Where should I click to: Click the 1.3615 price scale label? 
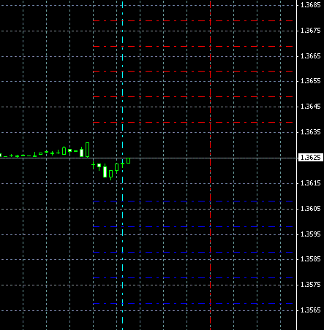pyautogui.click(x=311, y=183)
